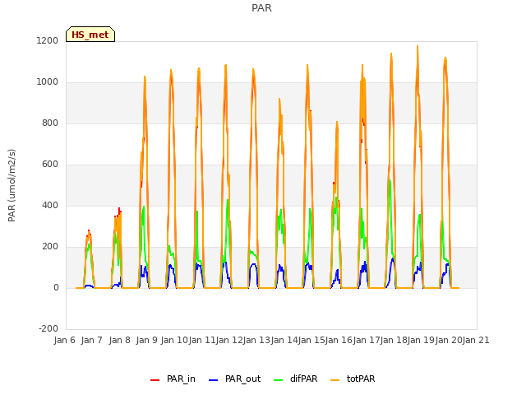
Task: Click the y-axis label PAR (umol/m2/s)
Action: (12, 185)
